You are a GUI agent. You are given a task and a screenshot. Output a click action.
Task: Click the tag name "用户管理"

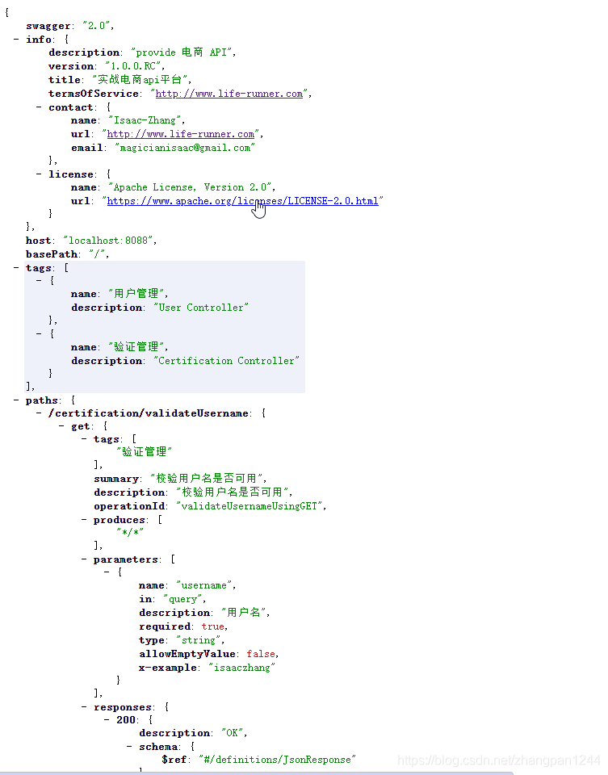(137, 294)
